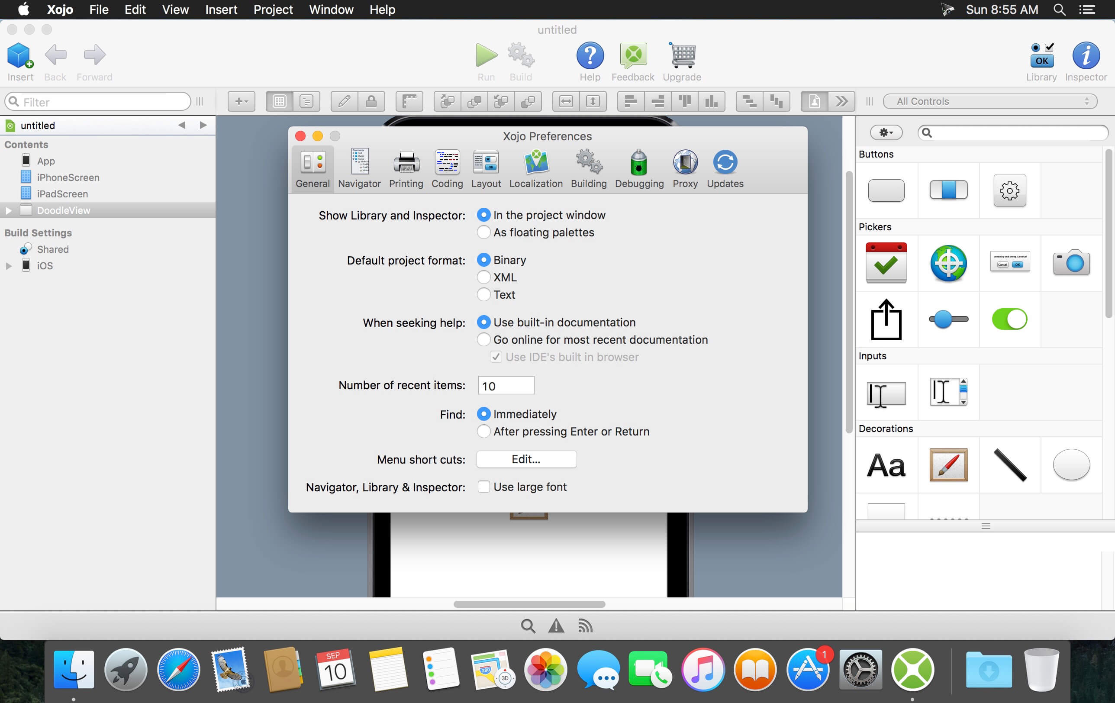
Task: Open Safari from the Dock
Action: coord(179,669)
